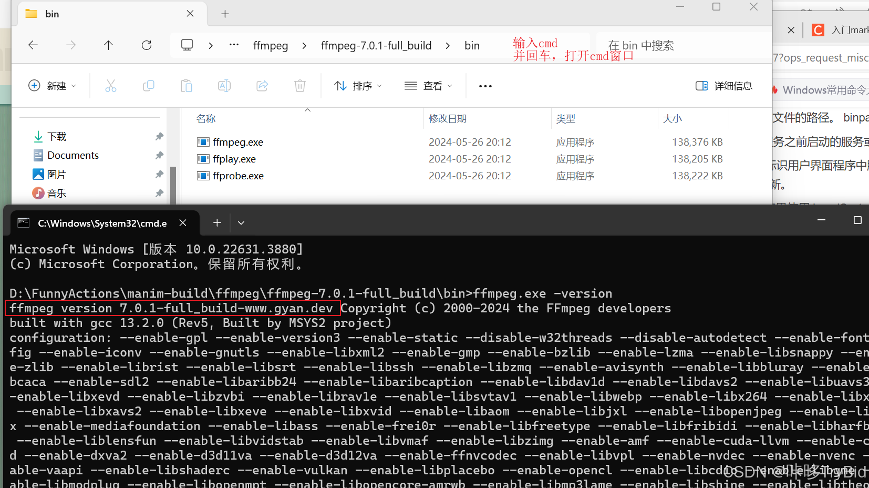Open 下载 Downloads in the sidebar
This screenshot has width=869, height=488.
(57, 137)
